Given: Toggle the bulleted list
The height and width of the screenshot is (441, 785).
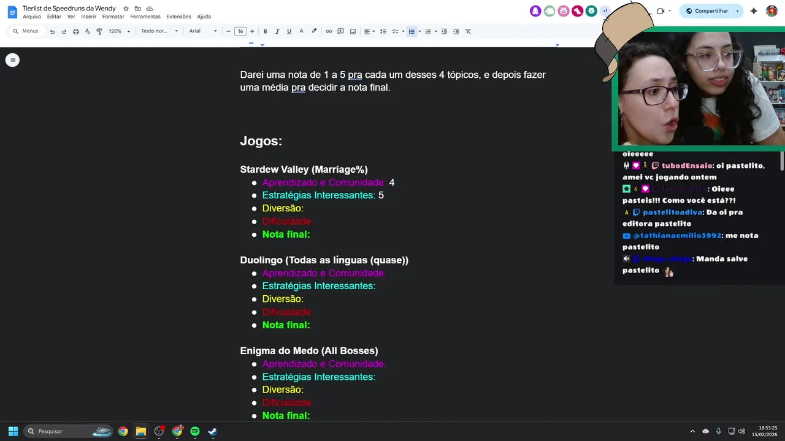Looking at the screenshot, I should click(x=412, y=31).
